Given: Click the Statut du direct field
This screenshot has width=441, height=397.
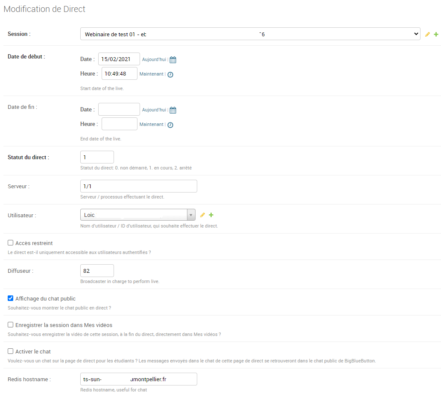Looking at the screenshot, I should 97,157.
